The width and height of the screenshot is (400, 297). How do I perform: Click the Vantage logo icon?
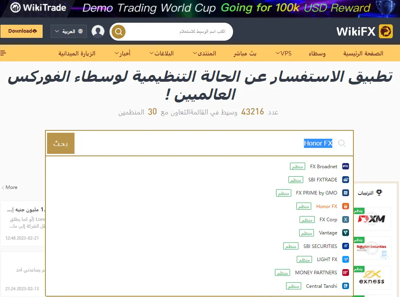[x=345, y=233]
